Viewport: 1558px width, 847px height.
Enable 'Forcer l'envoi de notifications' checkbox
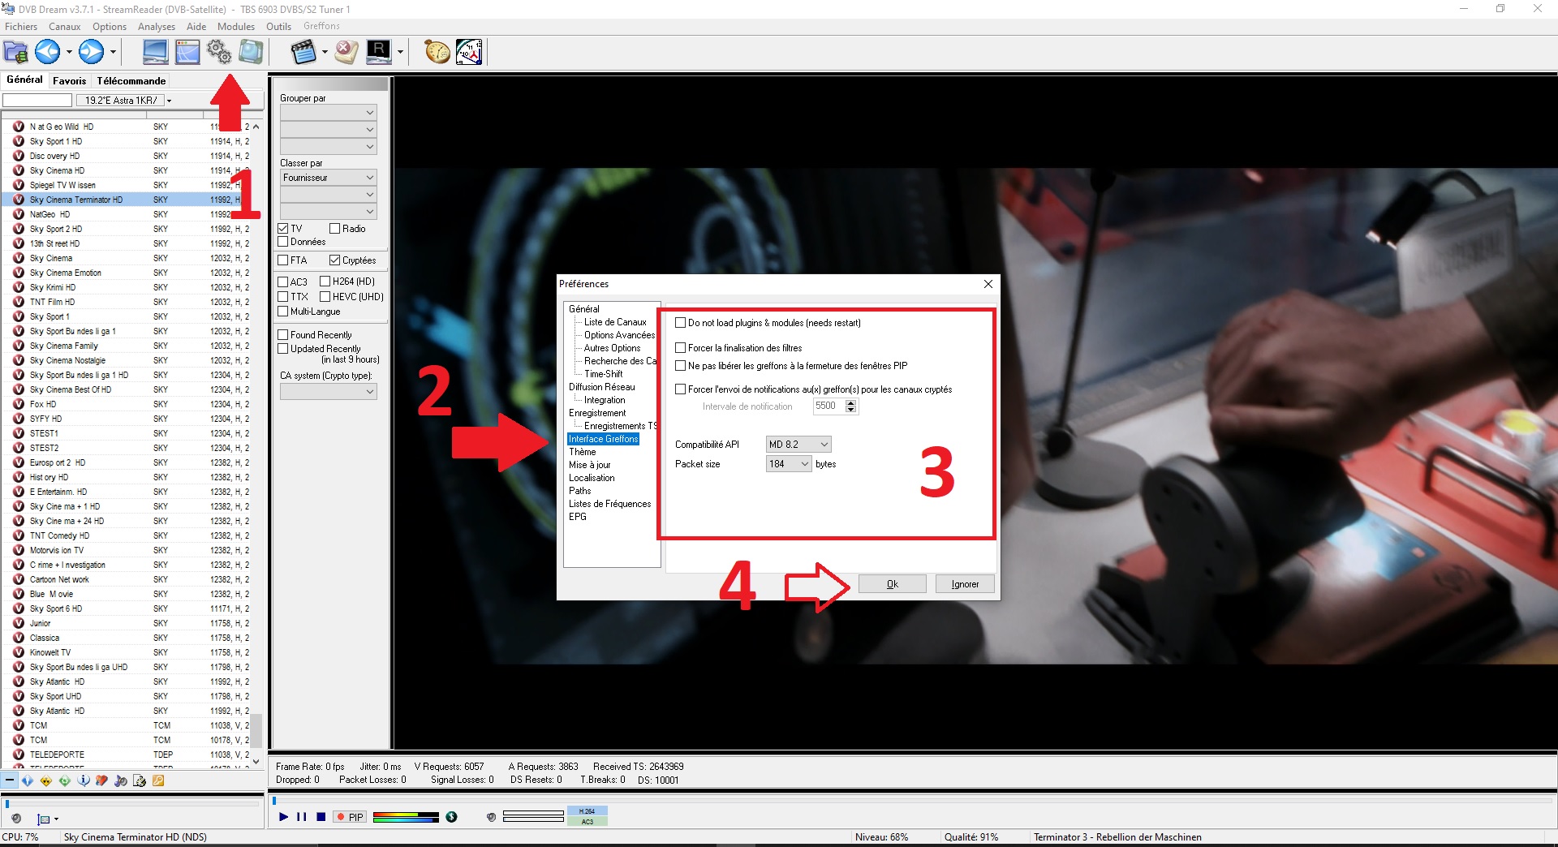[x=681, y=389]
